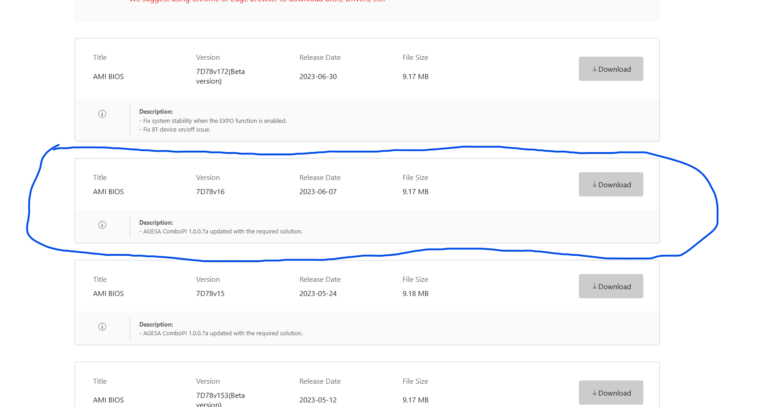Select version text 7D78v15
This screenshot has height=407, width=770.
210,294
